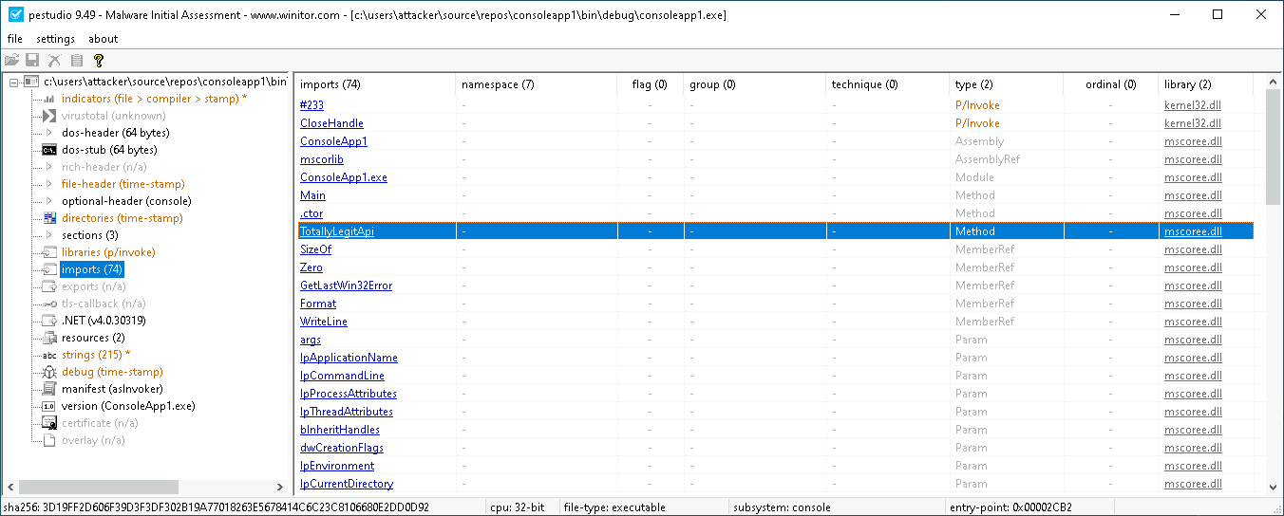This screenshot has height=516, width=1284.
Task: Collapse the root file tree node
Action: pyautogui.click(x=13, y=83)
